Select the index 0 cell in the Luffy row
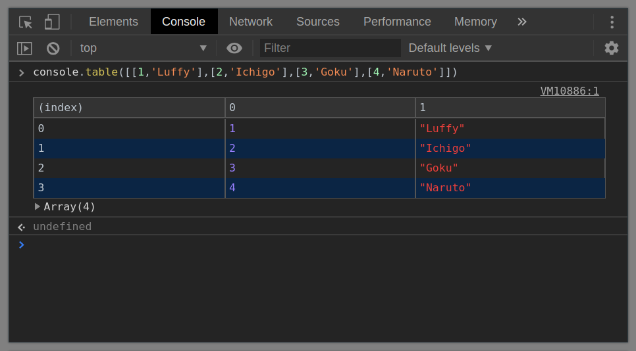 pos(130,129)
